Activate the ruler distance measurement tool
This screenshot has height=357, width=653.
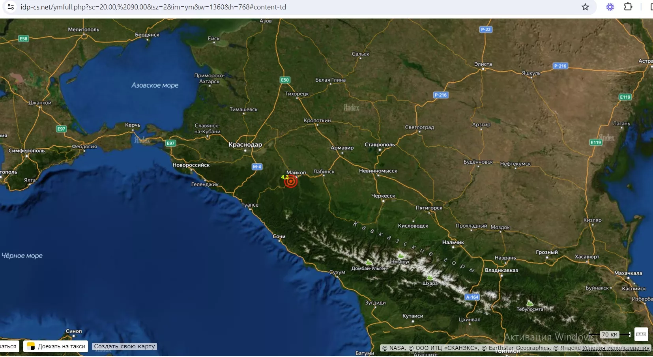pyautogui.click(x=641, y=334)
